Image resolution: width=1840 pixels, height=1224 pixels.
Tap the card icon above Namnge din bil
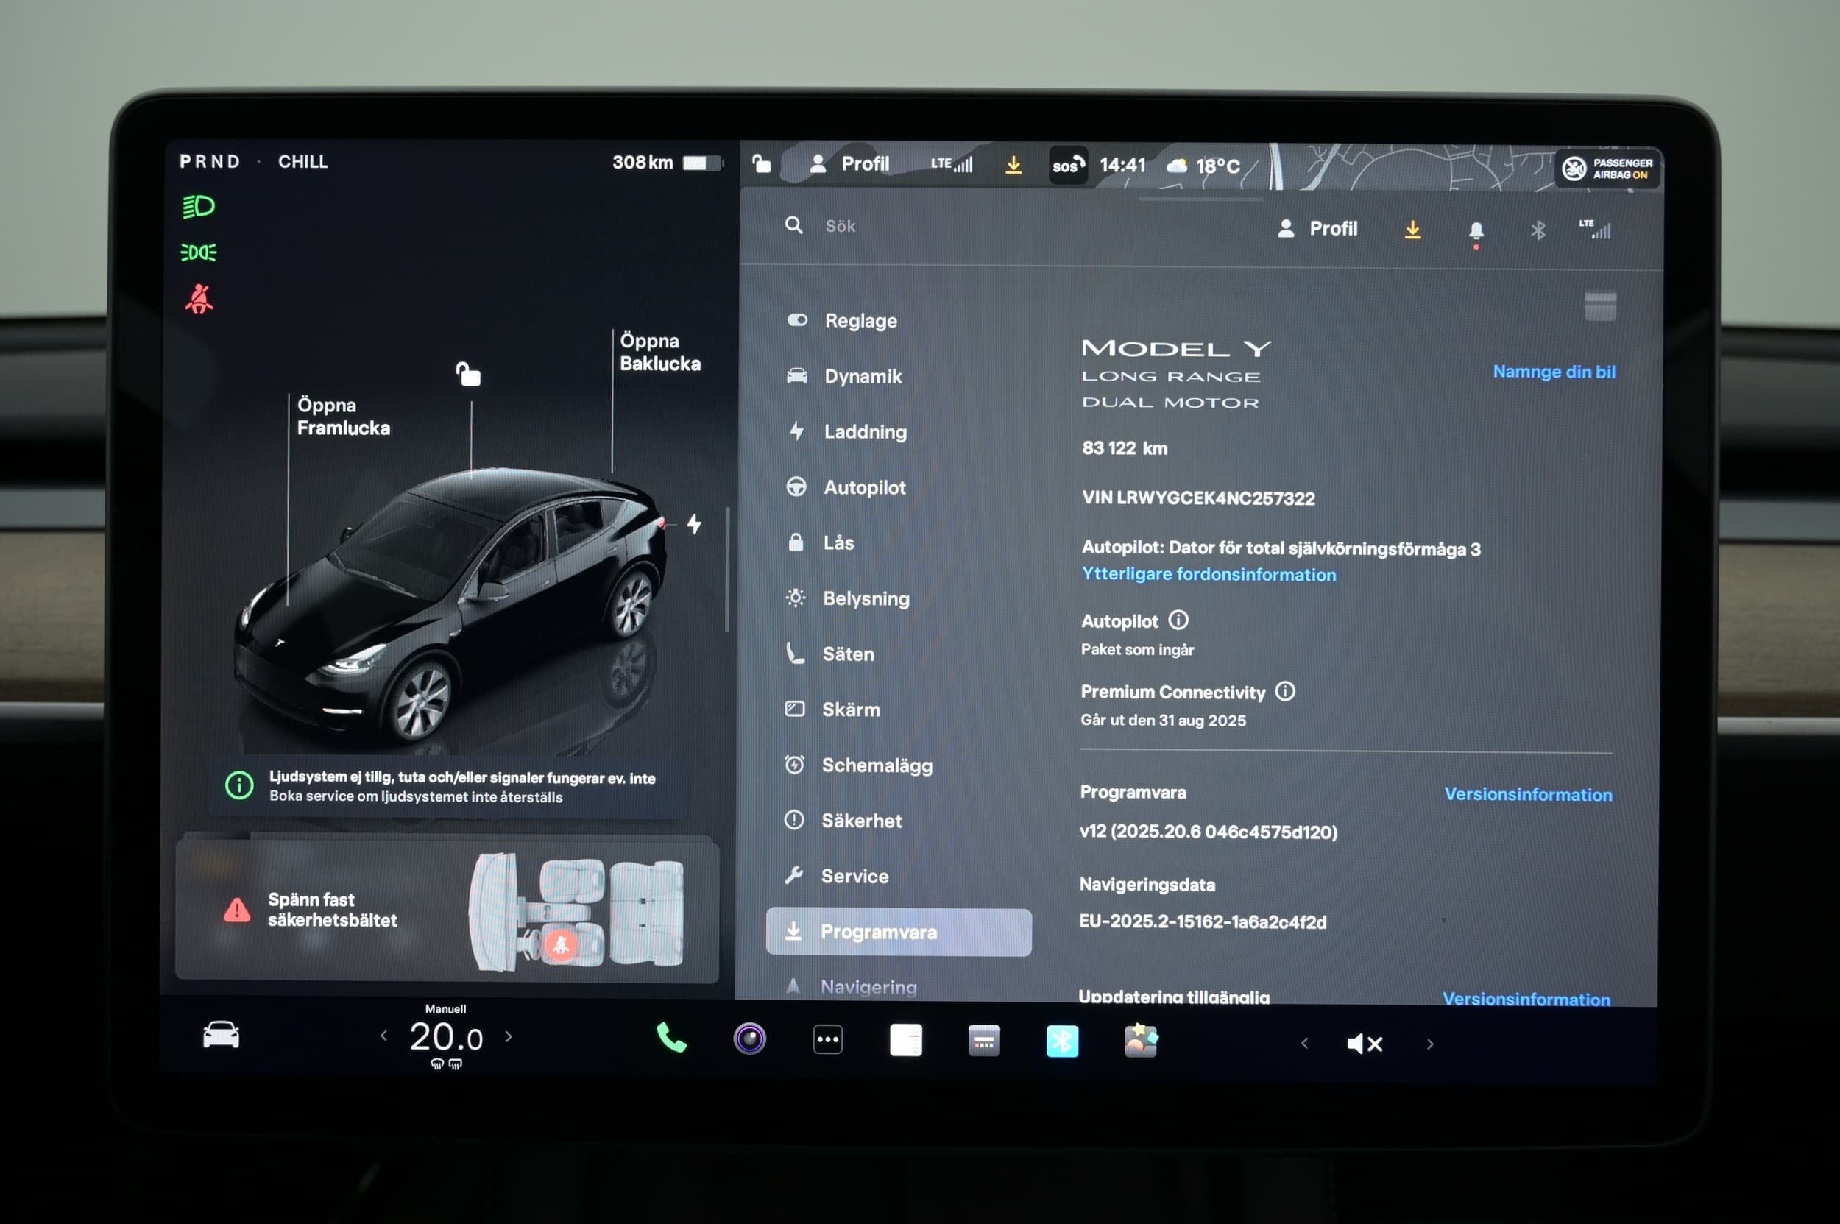[1599, 305]
